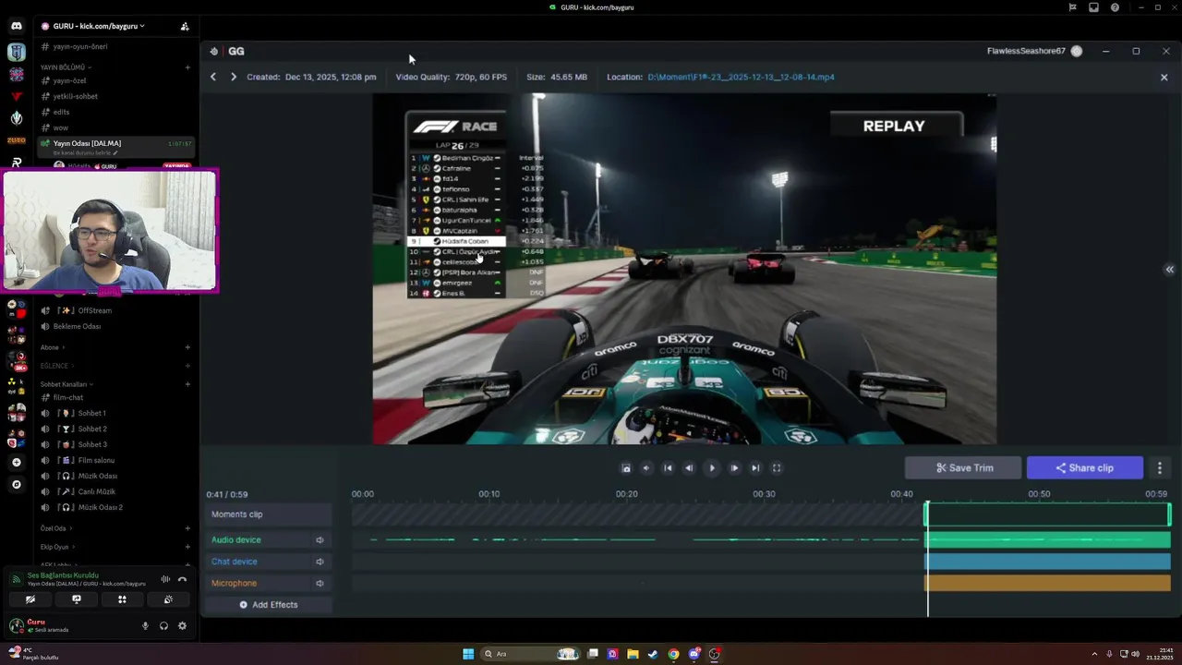Skip to the clip start
The image size is (1182, 665).
click(x=668, y=468)
